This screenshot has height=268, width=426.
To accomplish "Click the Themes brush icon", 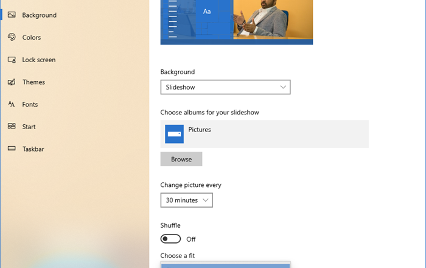I will click(x=12, y=82).
